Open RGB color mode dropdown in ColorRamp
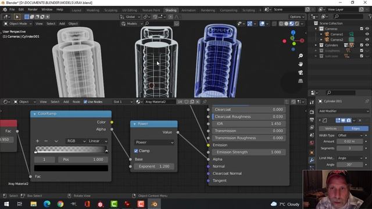 [x=76, y=141]
